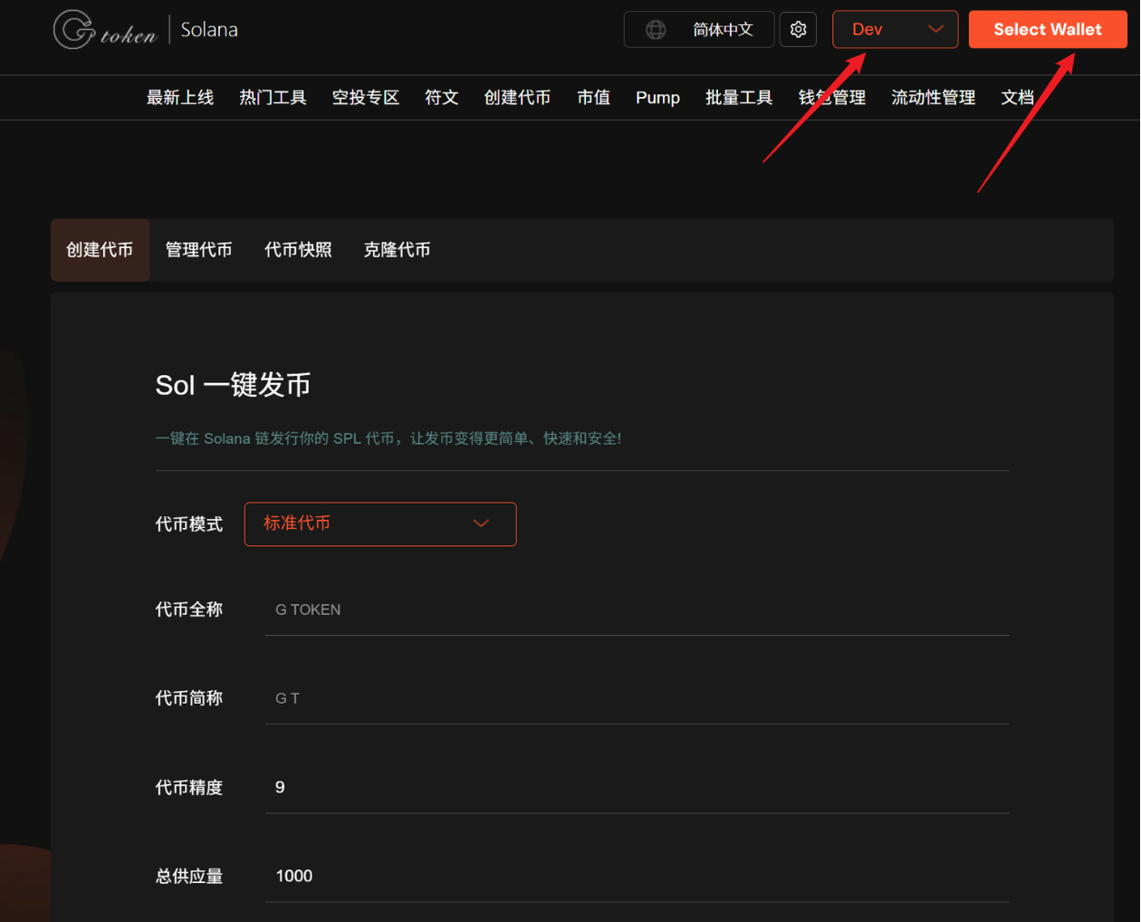Click the 代币精度 input with value 9
Viewport: 1141px width, 922px height.
click(637, 788)
